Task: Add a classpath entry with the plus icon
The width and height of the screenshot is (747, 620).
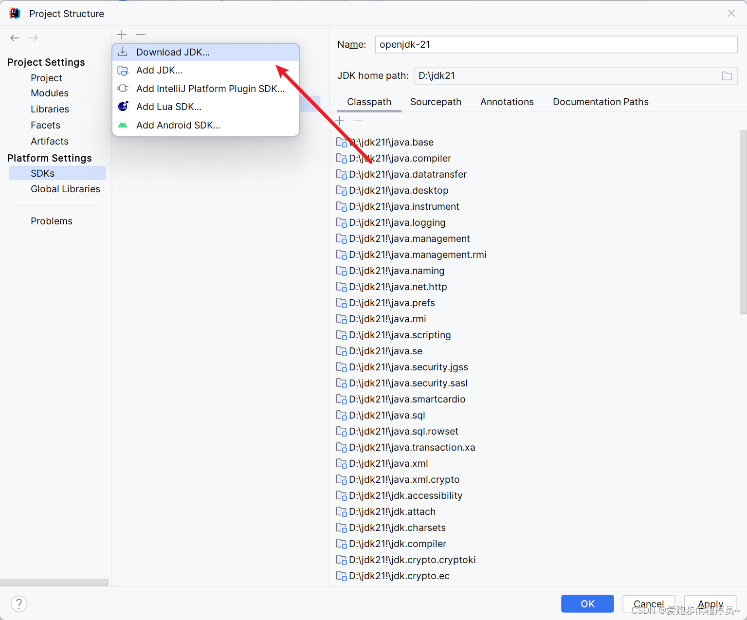Action: pyautogui.click(x=340, y=121)
